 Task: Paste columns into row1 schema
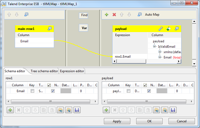tap(52, 110)
